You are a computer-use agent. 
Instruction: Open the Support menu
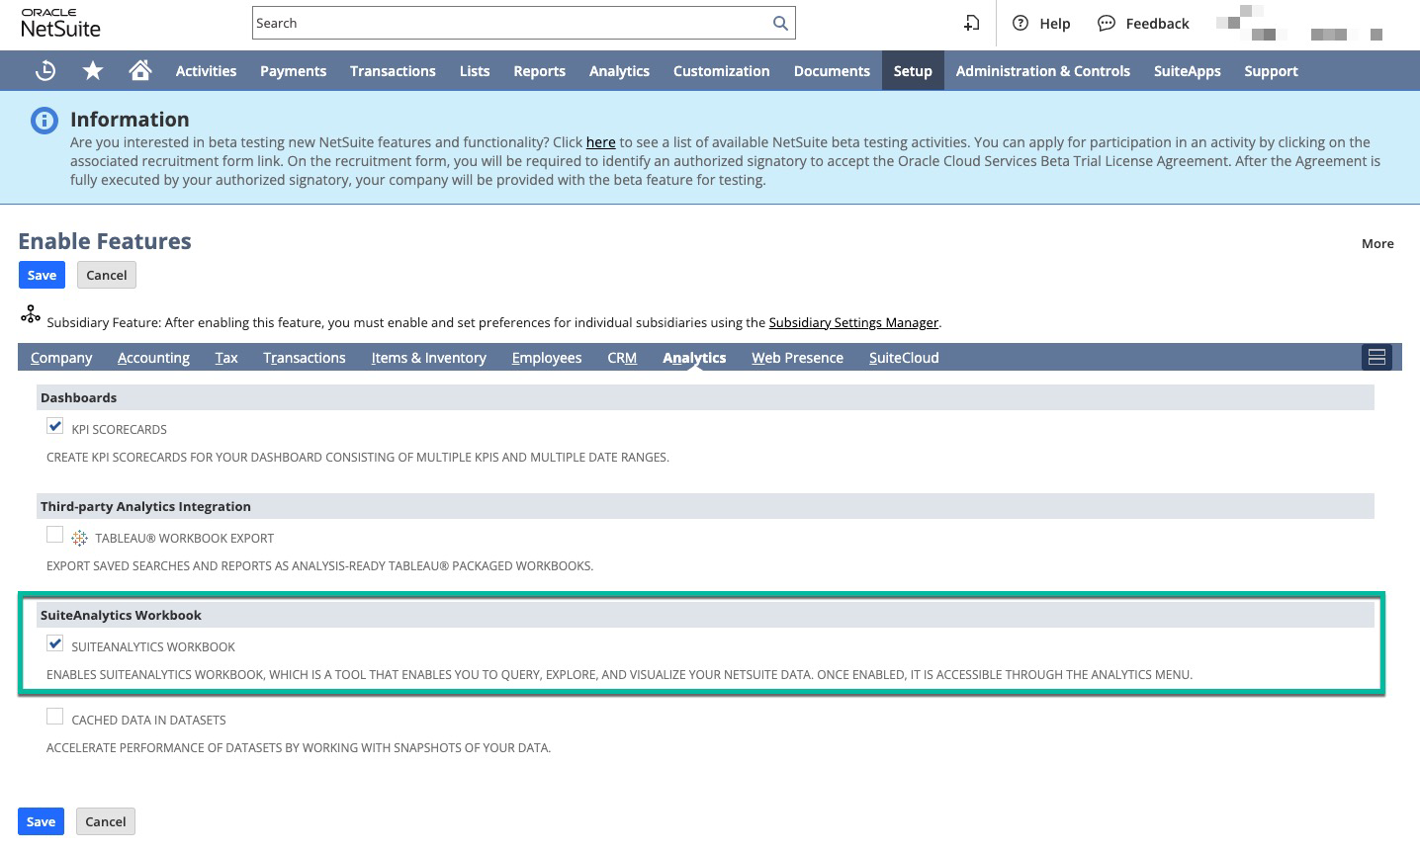click(x=1271, y=71)
